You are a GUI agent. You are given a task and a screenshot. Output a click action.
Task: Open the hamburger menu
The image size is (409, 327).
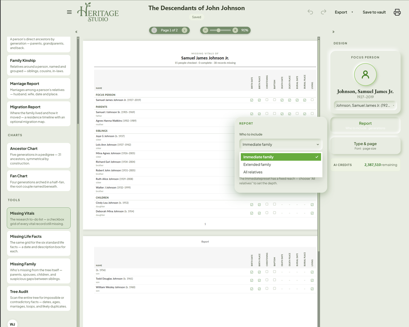[69, 12]
